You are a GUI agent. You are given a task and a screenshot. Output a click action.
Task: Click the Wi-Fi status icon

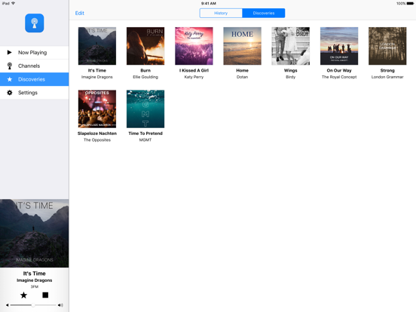[x=14, y=3]
